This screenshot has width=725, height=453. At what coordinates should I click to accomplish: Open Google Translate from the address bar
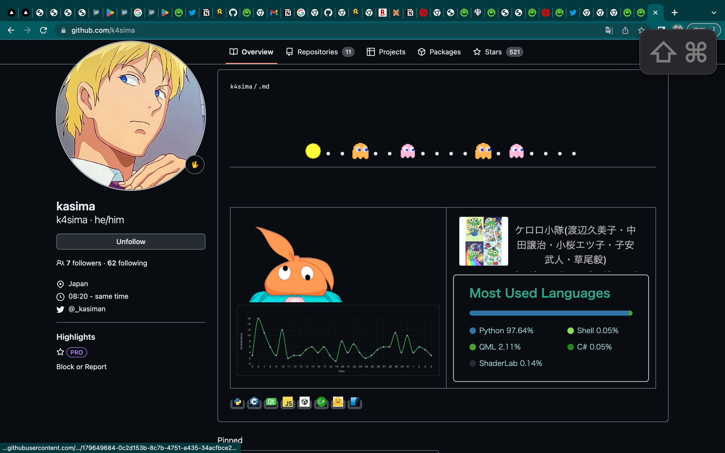click(609, 30)
